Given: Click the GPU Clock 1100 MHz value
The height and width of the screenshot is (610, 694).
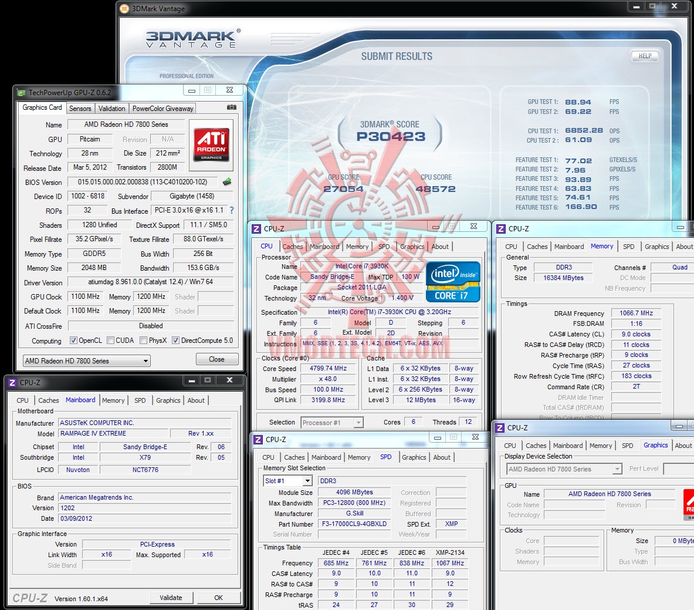Looking at the screenshot, I should pyautogui.click(x=85, y=297).
